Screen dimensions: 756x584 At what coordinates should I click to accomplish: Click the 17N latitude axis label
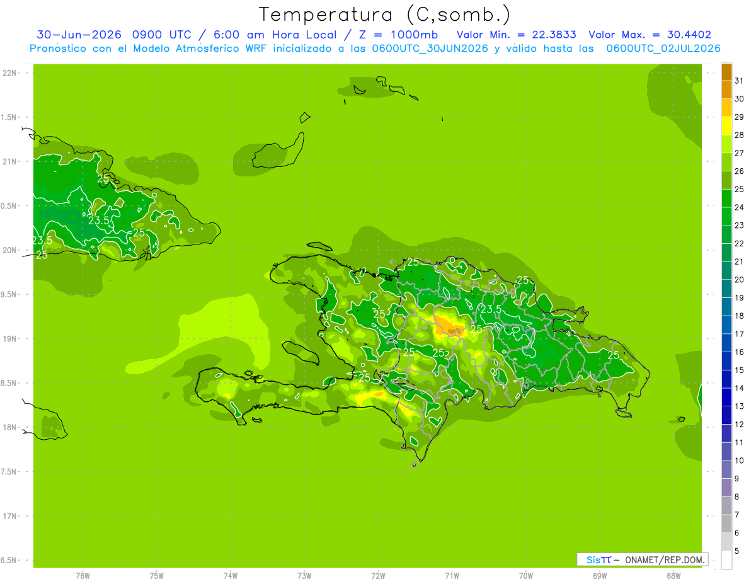(10, 516)
